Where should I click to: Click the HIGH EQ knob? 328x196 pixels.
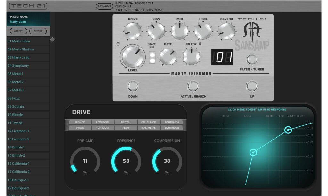pos(203,31)
